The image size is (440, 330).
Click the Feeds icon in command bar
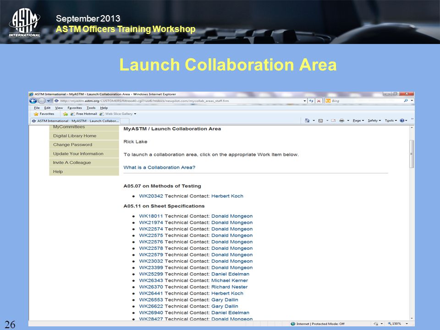point(320,121)
